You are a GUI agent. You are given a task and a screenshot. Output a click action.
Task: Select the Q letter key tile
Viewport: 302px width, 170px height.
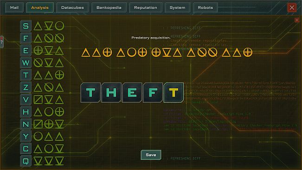coord(26,161)
